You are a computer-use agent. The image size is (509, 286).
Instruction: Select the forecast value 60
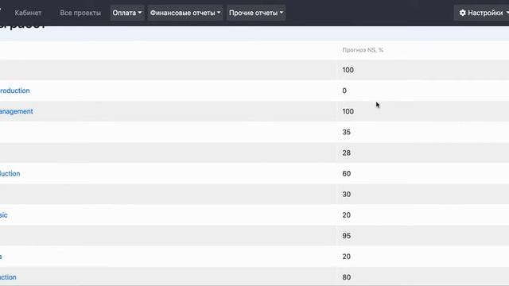(347, 173)
